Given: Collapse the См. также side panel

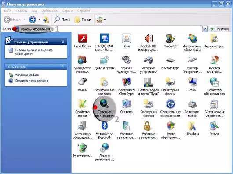Looking at the screenshot, I should click(x=63, y=67).
